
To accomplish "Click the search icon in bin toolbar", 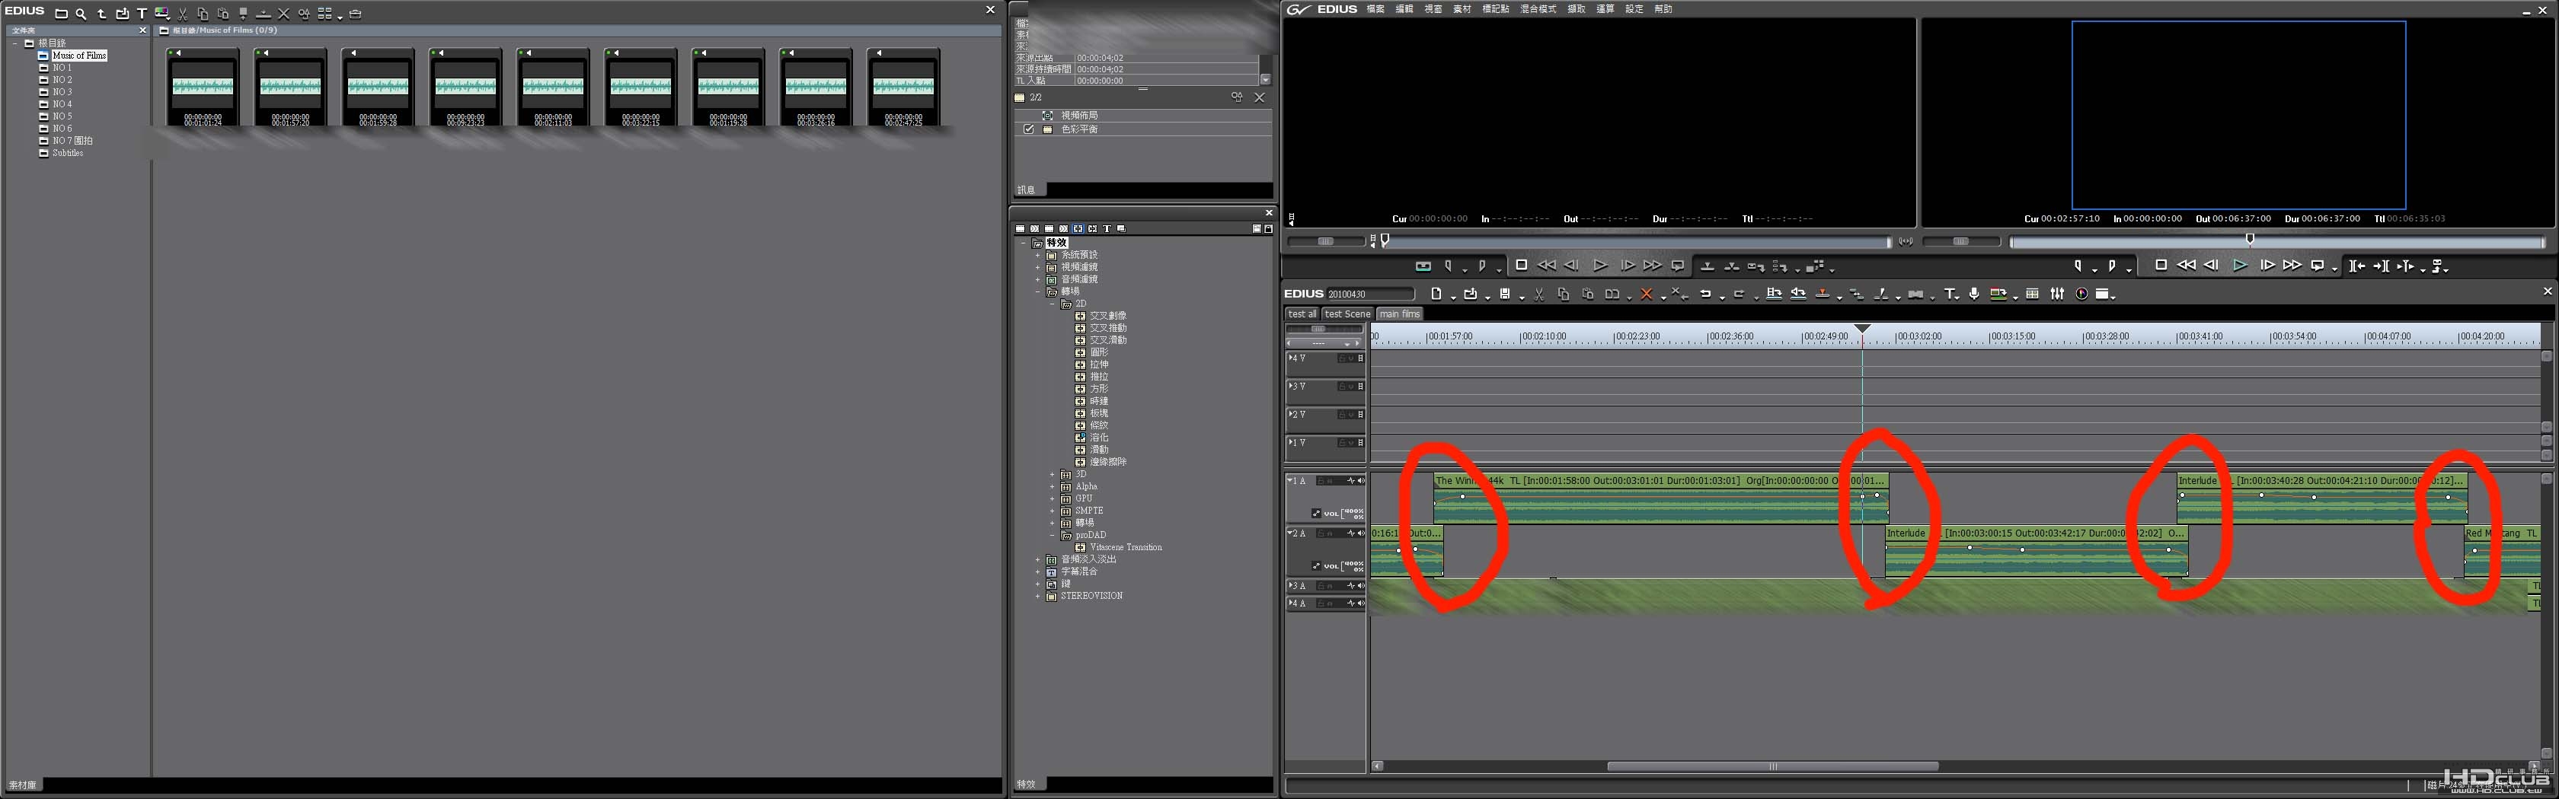I will (81, 14).
